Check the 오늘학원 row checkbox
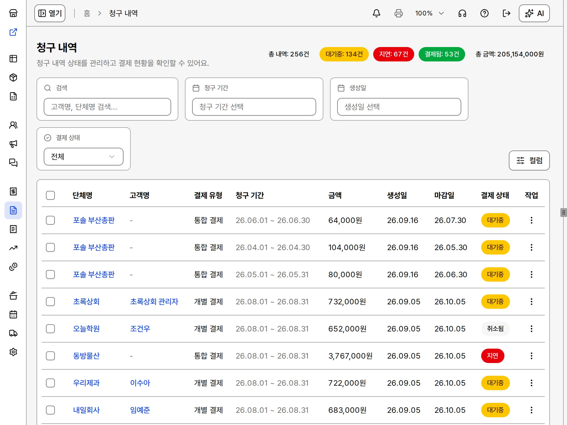This screenshot has height=425, width=567. tap(50, 329)
